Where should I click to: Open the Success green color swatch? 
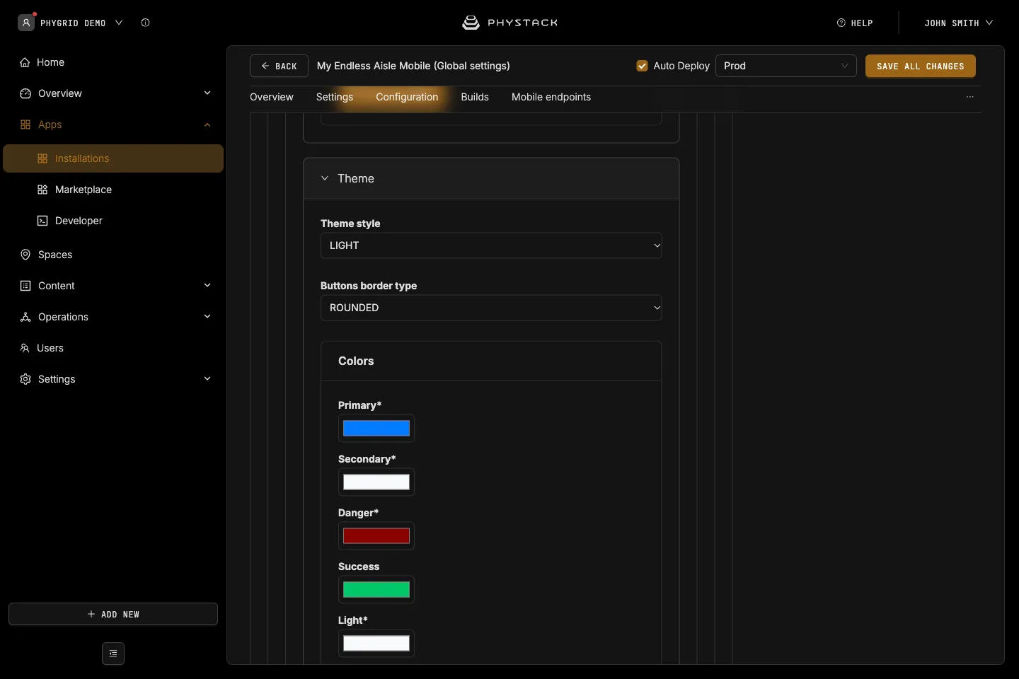(376, 590)
